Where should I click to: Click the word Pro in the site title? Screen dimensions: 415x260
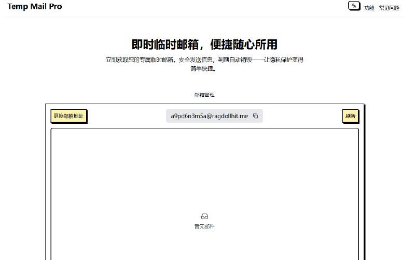(56, 7)
